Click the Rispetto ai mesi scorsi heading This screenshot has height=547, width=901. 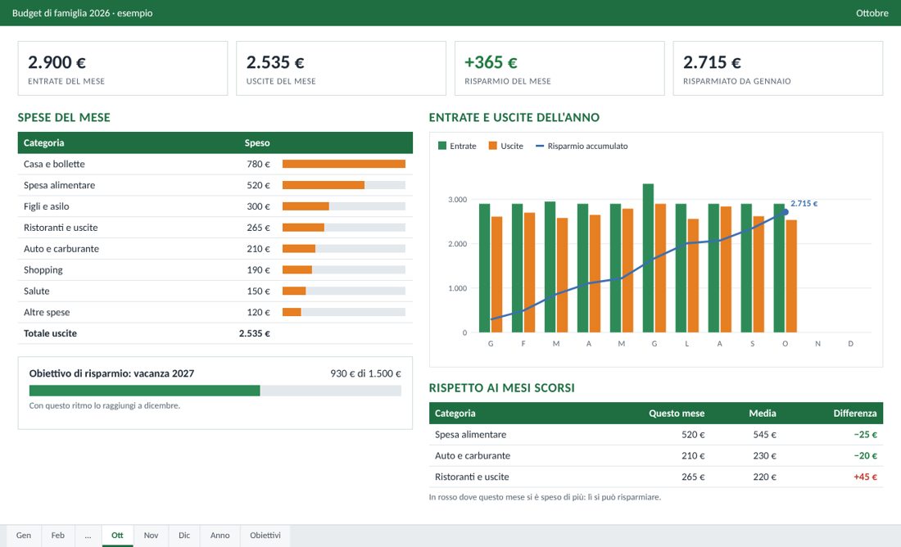[x=501, y=388]
